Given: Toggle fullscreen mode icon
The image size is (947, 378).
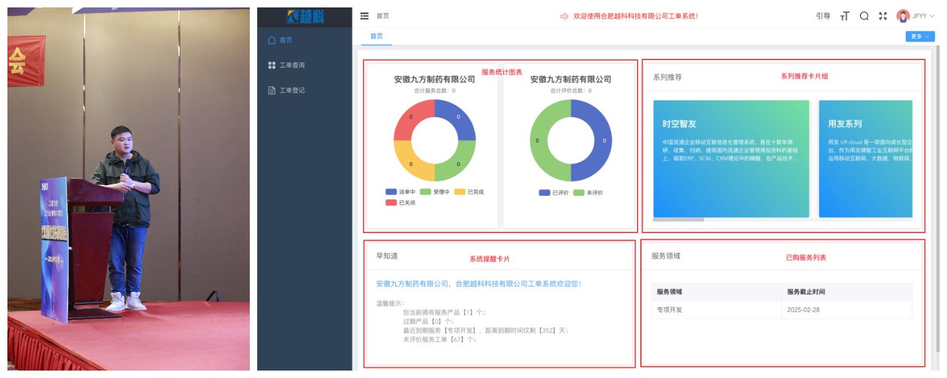Looking at the screenshot, I should (883, 16).
